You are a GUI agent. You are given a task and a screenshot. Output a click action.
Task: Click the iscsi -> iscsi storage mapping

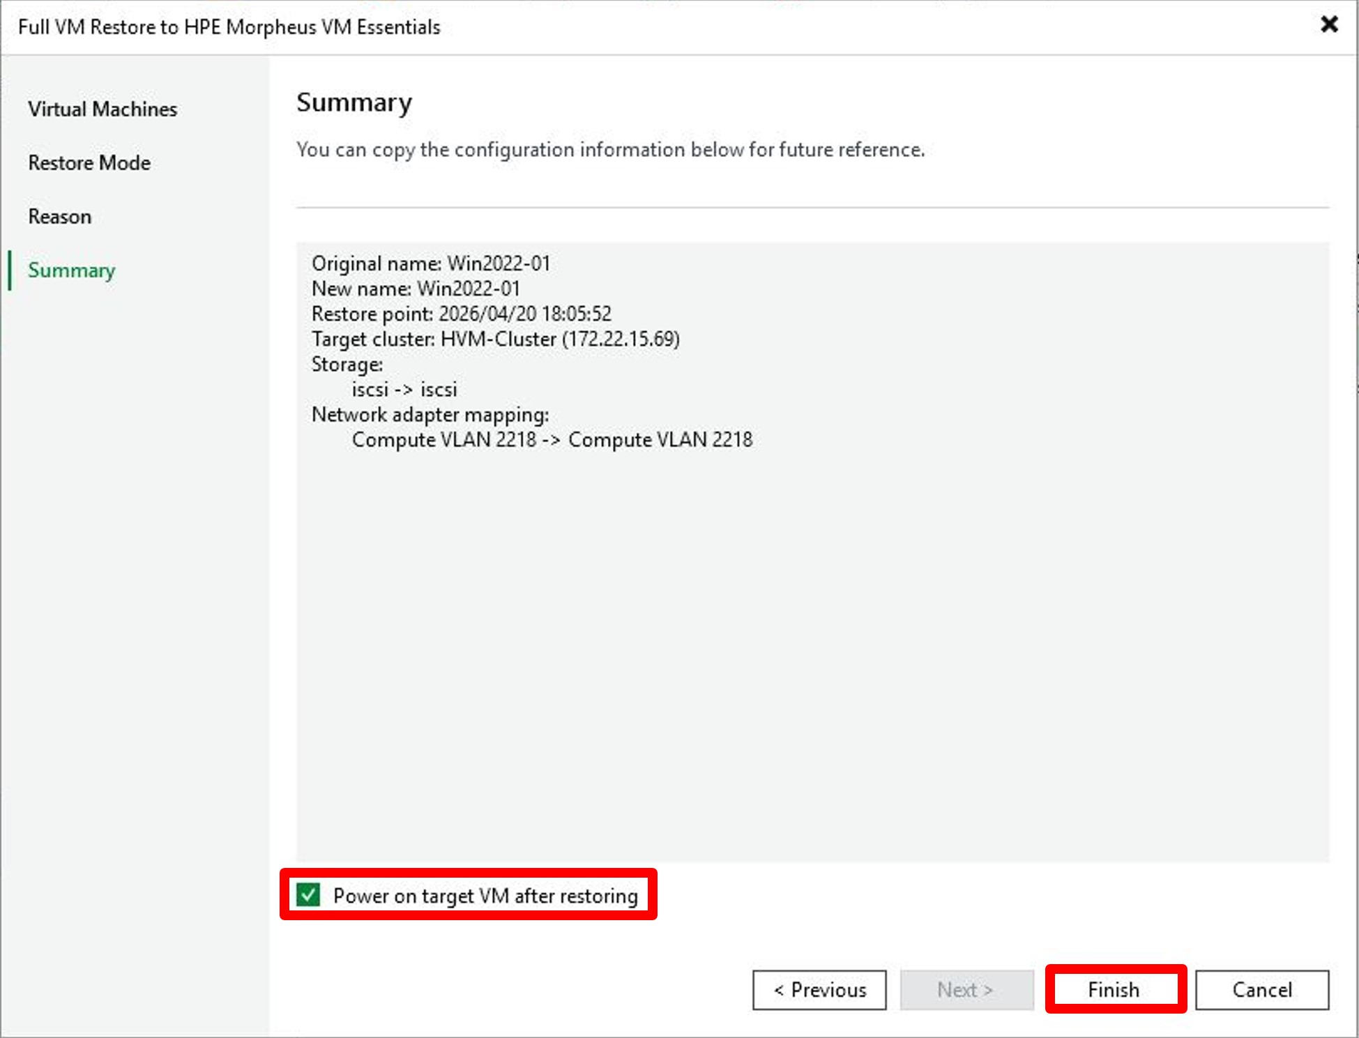coord(404,389)
